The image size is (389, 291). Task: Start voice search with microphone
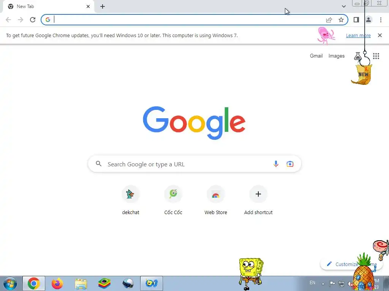point(276,164)
